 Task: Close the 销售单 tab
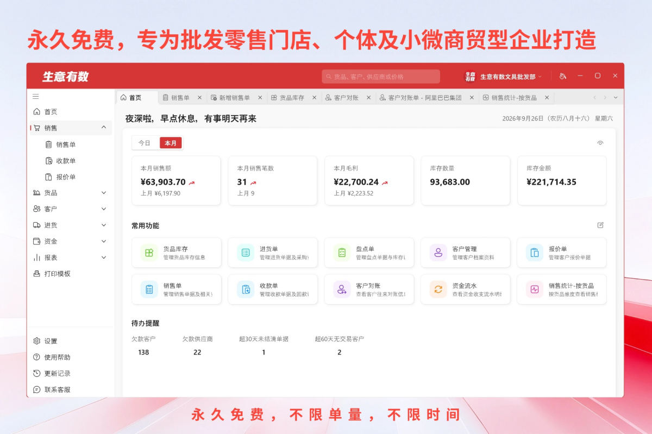click(x=199, y=98)
